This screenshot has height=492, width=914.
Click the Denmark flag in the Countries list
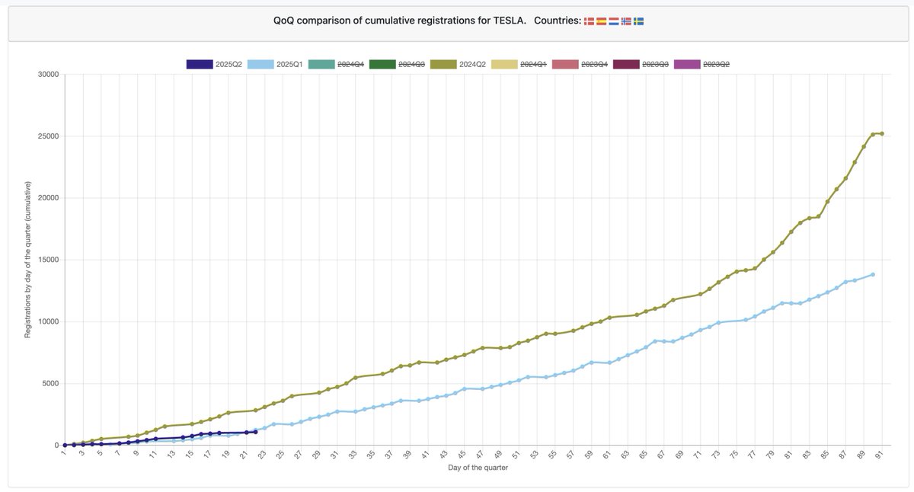click(x=589, y=21)
